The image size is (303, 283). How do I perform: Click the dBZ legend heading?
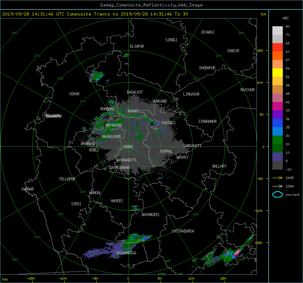tap(285, 18)
